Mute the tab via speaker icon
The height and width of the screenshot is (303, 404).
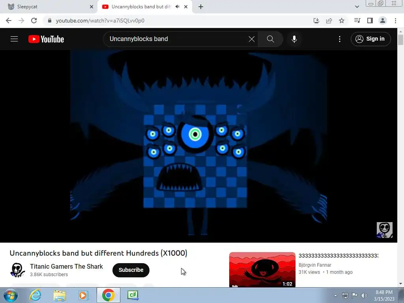(x=177, y=7)
